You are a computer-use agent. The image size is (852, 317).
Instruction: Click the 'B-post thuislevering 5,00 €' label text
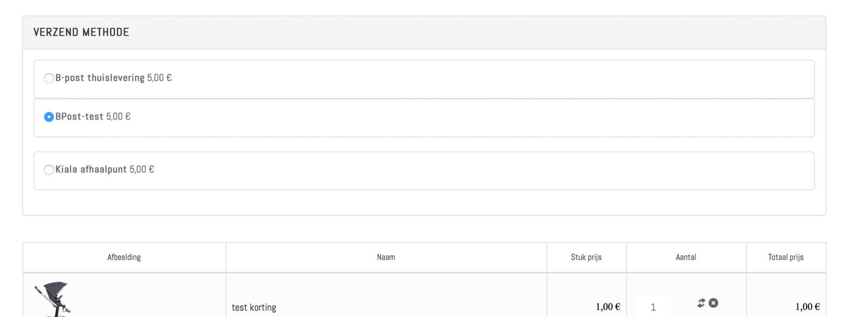(x=113, y=78)
